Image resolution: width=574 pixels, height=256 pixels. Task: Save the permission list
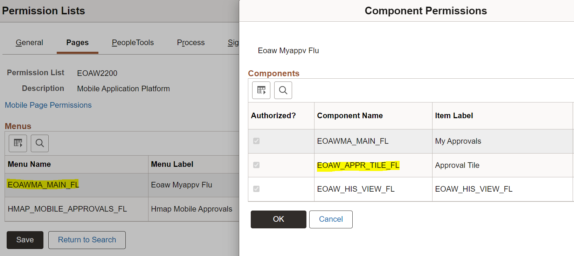coord(25,240)
